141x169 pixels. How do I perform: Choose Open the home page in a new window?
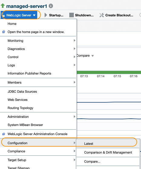tap(38, 32)
